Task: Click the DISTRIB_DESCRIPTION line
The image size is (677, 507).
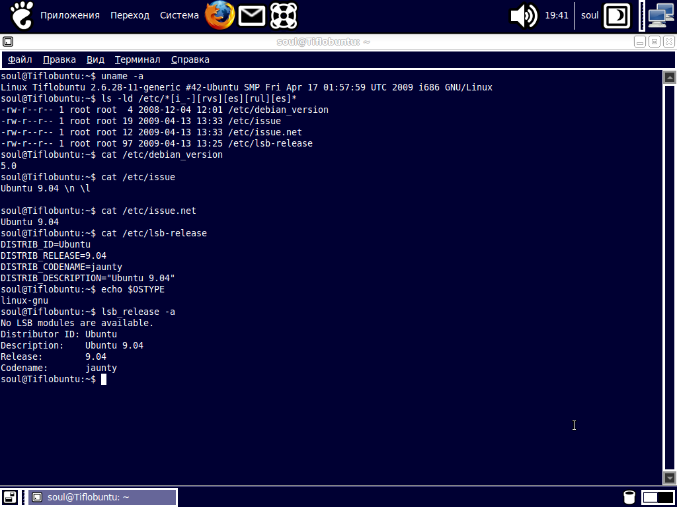Action: click(88, 278)
